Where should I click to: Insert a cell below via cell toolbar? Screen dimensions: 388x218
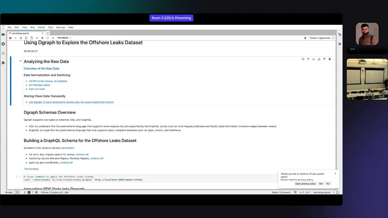coord(324,59)
